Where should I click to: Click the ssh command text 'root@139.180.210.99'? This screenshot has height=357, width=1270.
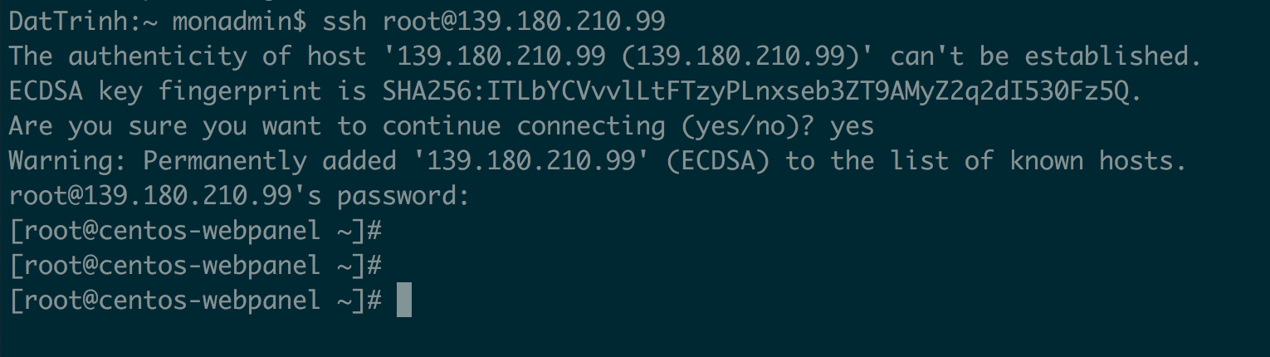(x=523, y=20)
